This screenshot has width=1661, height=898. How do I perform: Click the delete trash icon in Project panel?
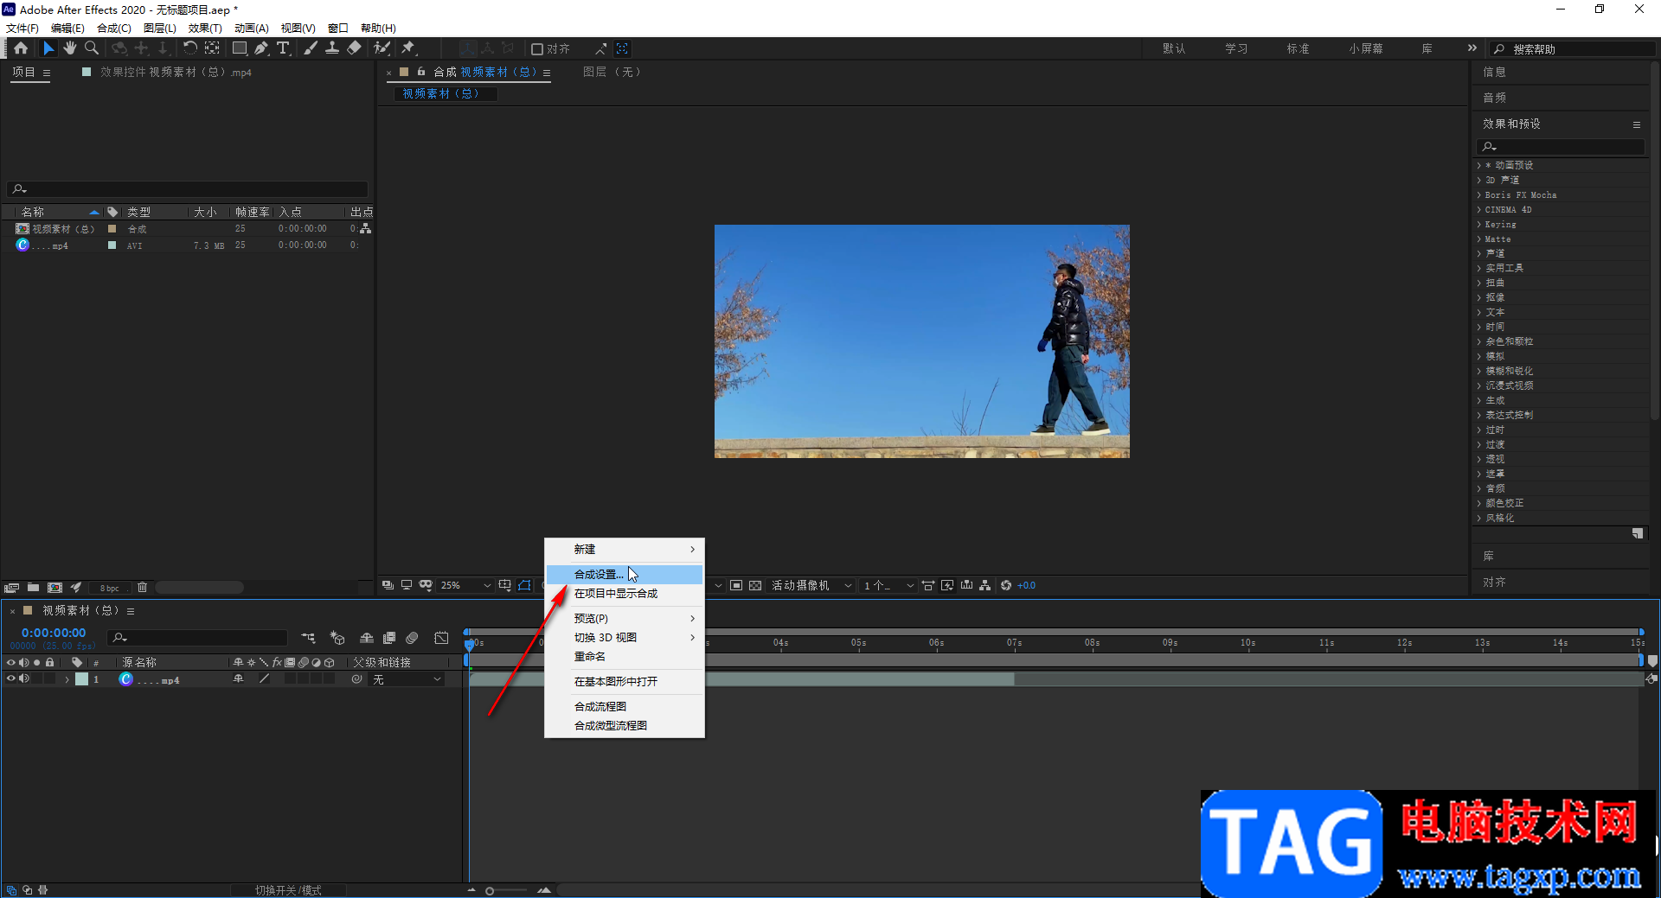[143, 588]
